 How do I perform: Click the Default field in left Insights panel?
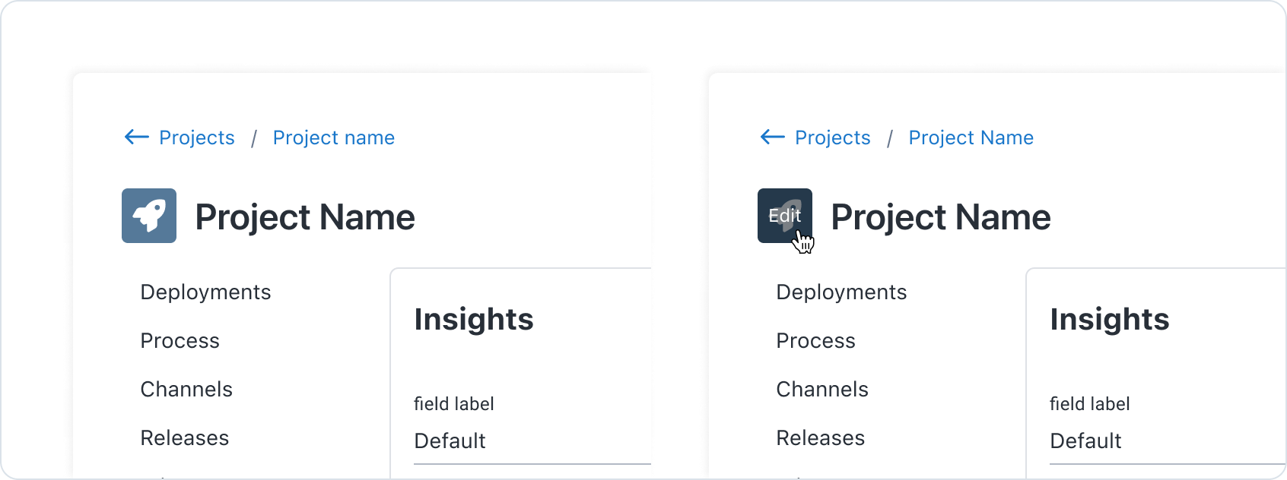[531, 441]
